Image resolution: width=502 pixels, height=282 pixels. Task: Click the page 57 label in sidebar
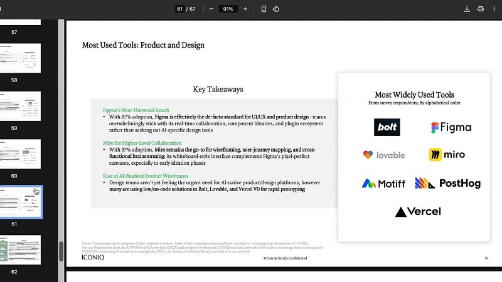pos(14,33)
